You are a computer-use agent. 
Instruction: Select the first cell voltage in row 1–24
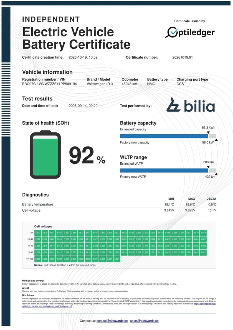38,233
